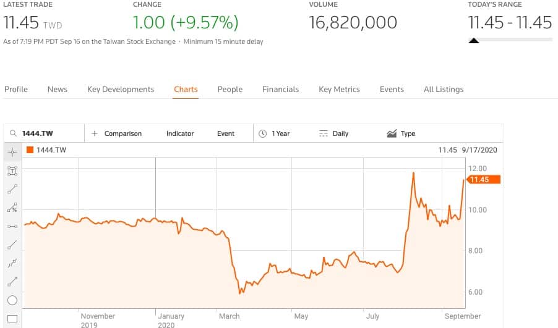Image resolution: width=558 pixels, height=328 pixels.
Task: Open the Event menu button
Action: tap(226, 133)
